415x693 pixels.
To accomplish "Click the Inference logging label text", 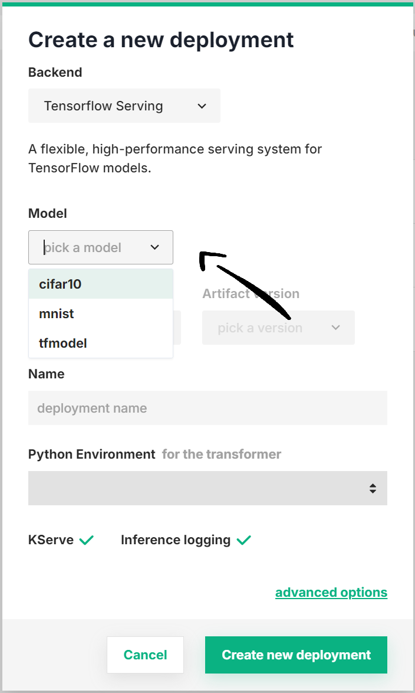I will (x=175, y=540).
